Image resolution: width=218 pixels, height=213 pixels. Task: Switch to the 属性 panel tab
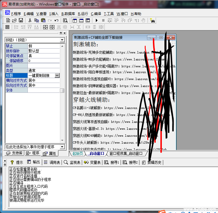coord(50,153)
